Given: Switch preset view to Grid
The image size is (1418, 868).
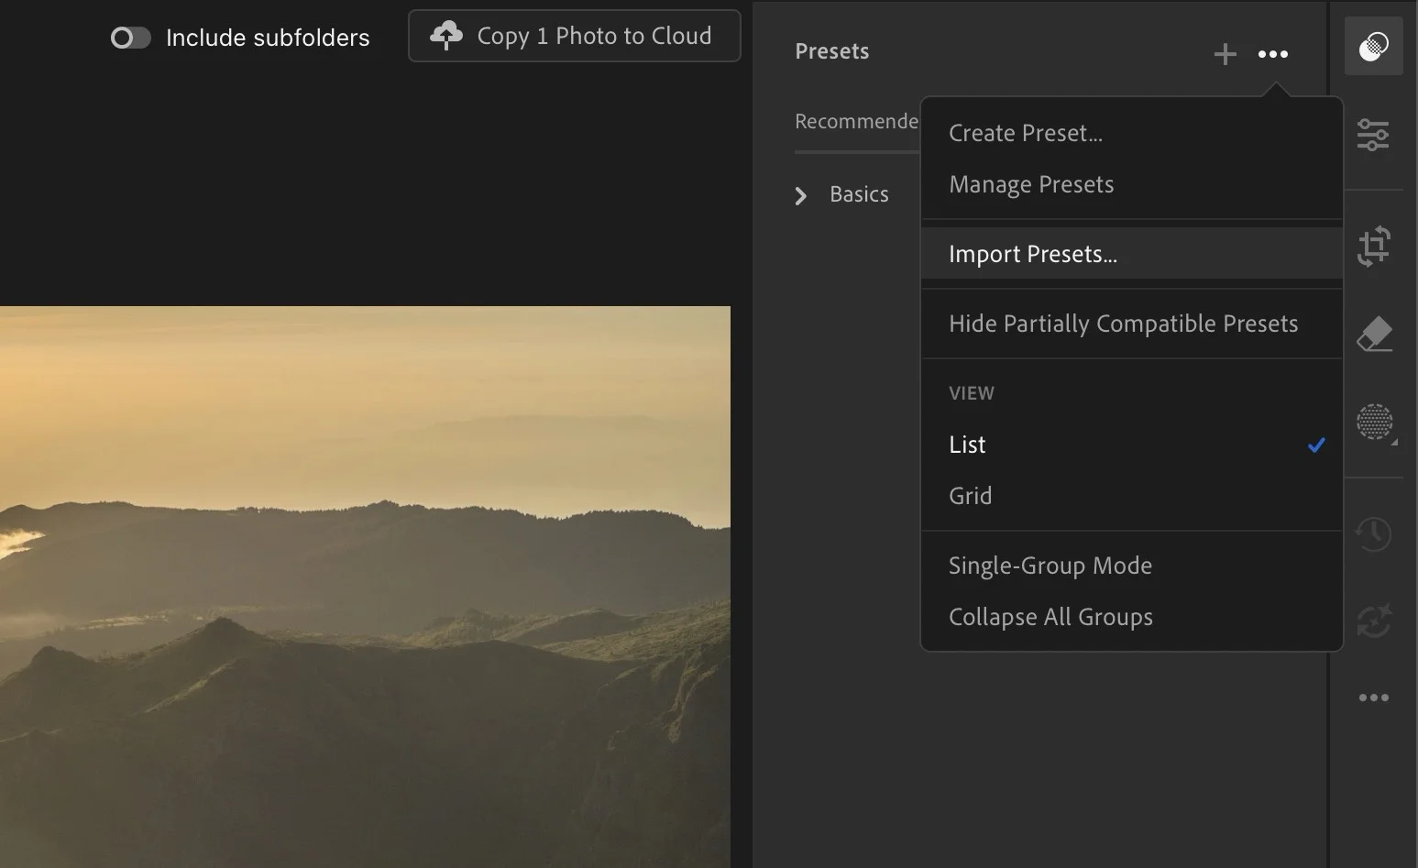Looking at the screenshot, I should tap(970, 495).
